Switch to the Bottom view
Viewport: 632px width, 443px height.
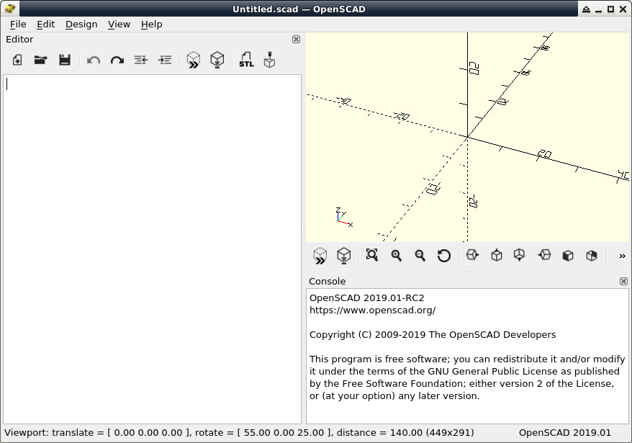pyautogui.click(x=520, y=256)
